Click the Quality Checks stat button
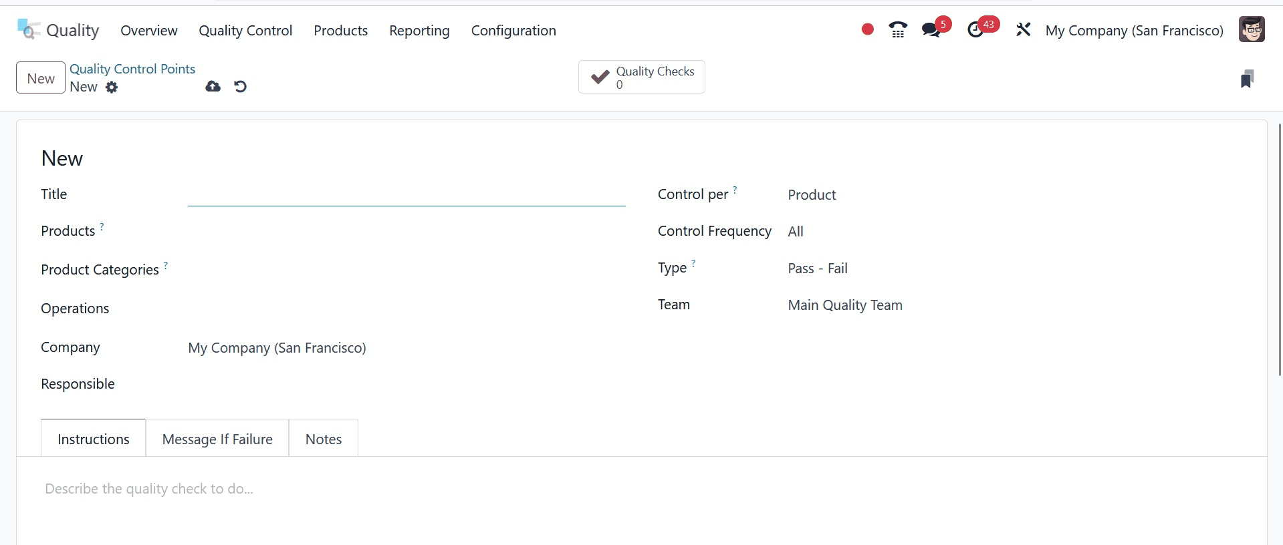The image size is (1283, 545). [641, 77]
